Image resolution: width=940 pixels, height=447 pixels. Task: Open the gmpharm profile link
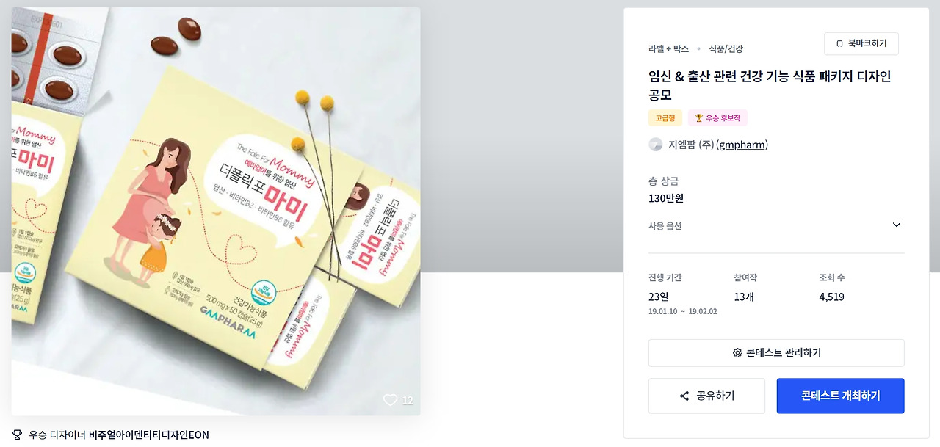[x=742, y=145]
